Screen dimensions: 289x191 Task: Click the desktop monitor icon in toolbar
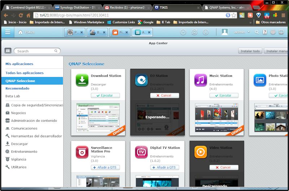pos(281,32)
